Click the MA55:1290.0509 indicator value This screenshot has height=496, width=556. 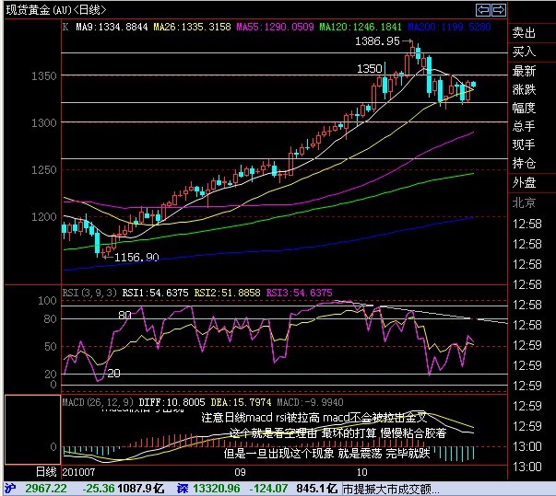[275, 27]
